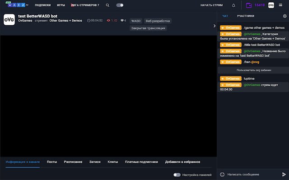Open the search magnifier icon
The width and height of the screenshot is (289, 180).
(x=107, y=5)
